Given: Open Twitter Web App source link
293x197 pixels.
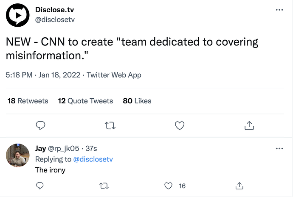Looking at the screenshot, I should (x=114, y=75).
